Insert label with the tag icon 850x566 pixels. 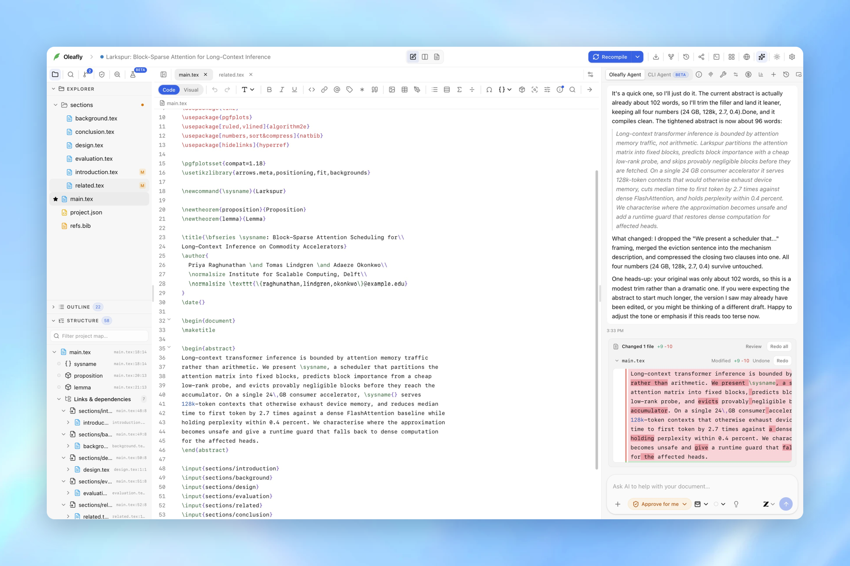coord(349,90)
